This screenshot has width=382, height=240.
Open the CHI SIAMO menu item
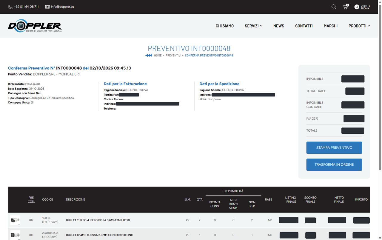point(225,26)
